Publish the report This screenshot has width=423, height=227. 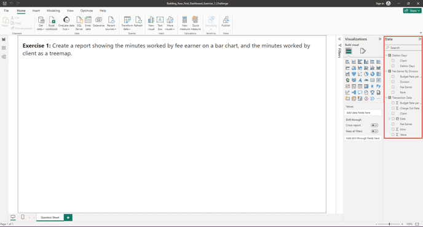click(226, 22)
